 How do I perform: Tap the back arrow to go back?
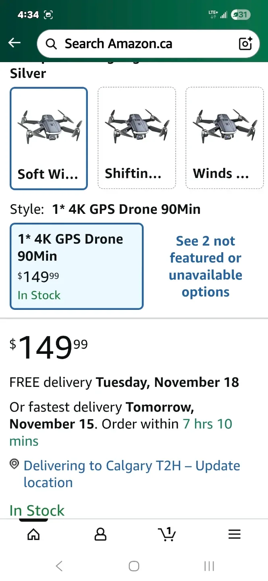(14, 42)
